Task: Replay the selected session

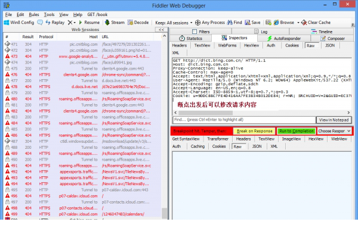Action: pos(55,23)
